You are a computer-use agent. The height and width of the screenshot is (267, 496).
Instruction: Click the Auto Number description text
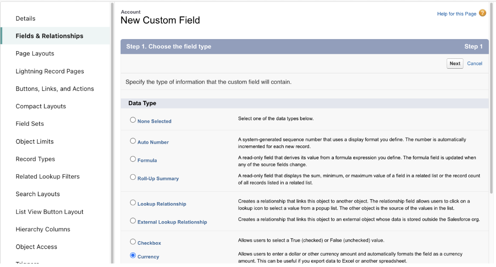pos(352,143)
